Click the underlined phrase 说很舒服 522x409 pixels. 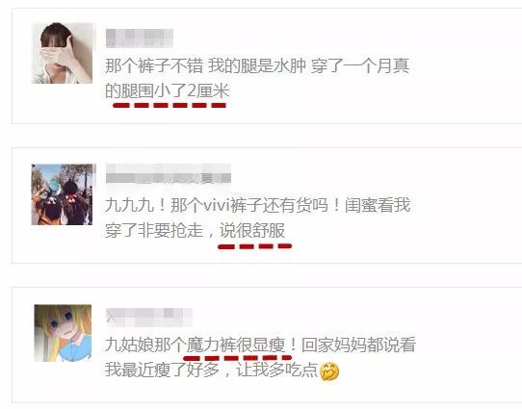click(252, 230)
